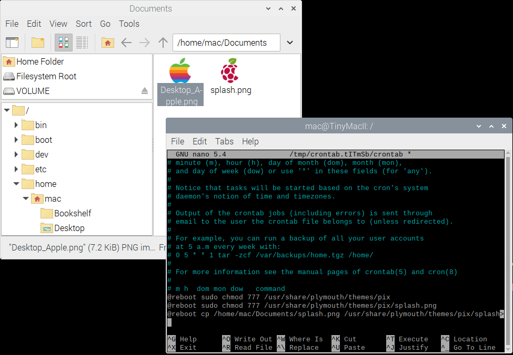
Task: Expand the etc folder node
Action: [x=16, y=169]
